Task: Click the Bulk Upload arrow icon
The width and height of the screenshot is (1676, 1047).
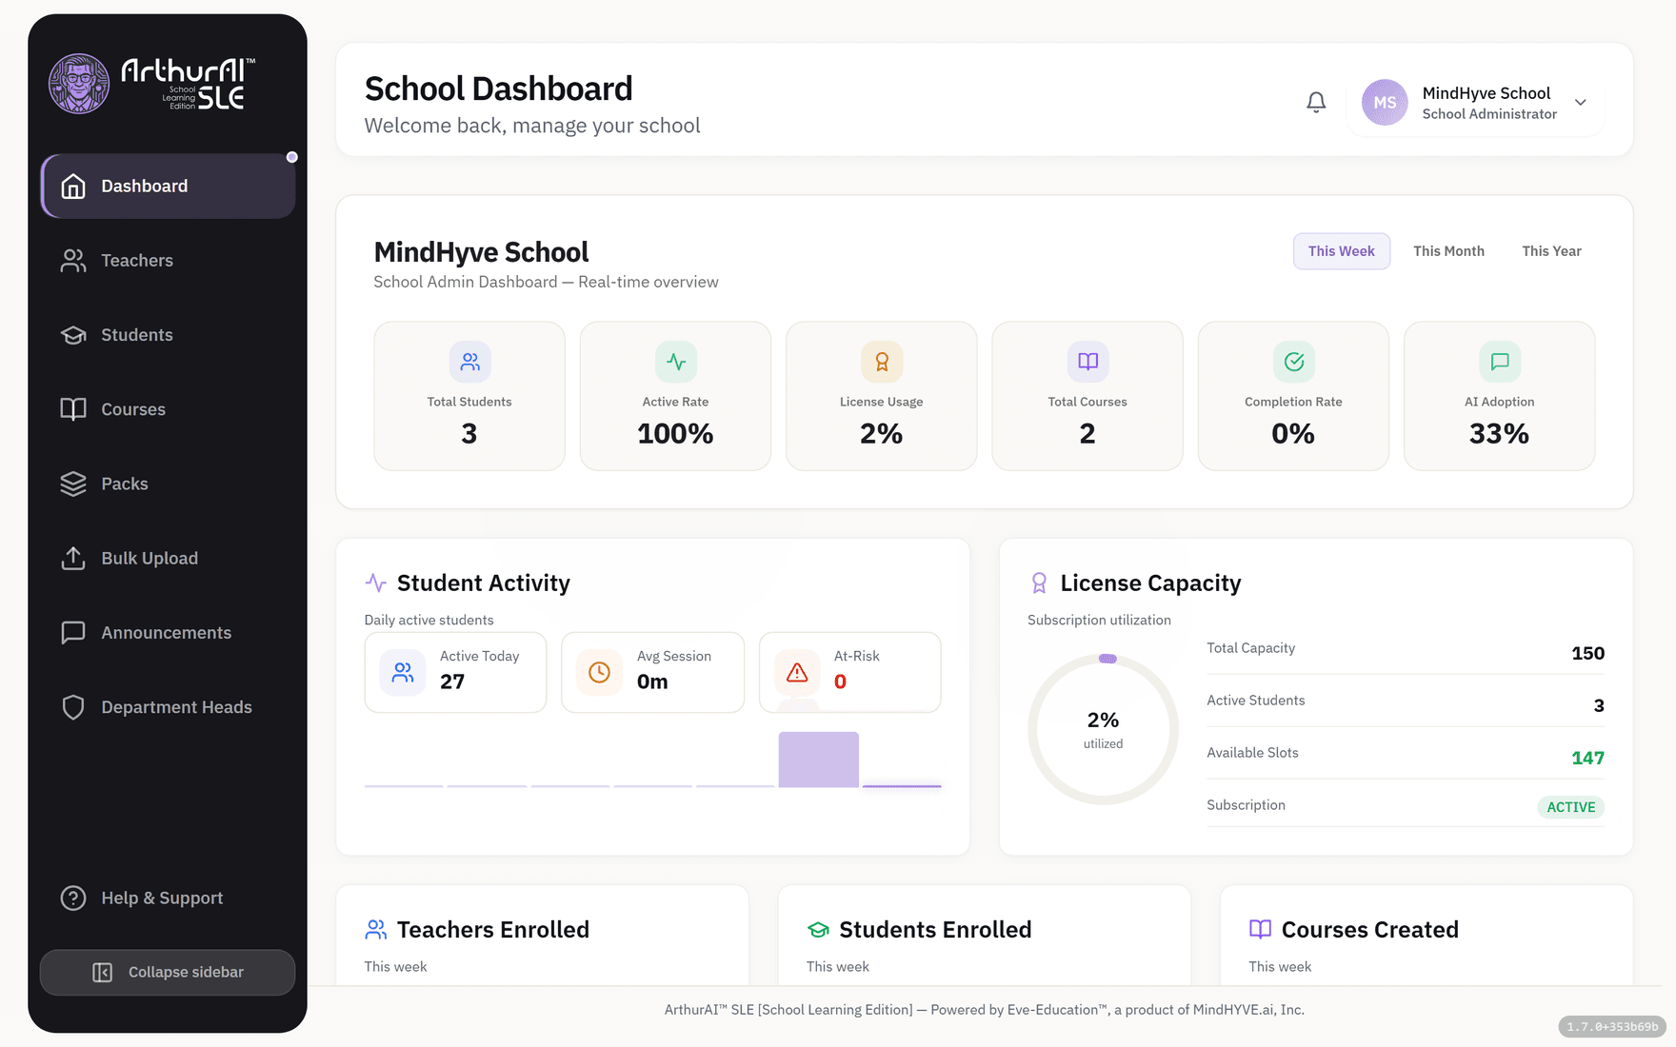Action: tap(73, 559)
